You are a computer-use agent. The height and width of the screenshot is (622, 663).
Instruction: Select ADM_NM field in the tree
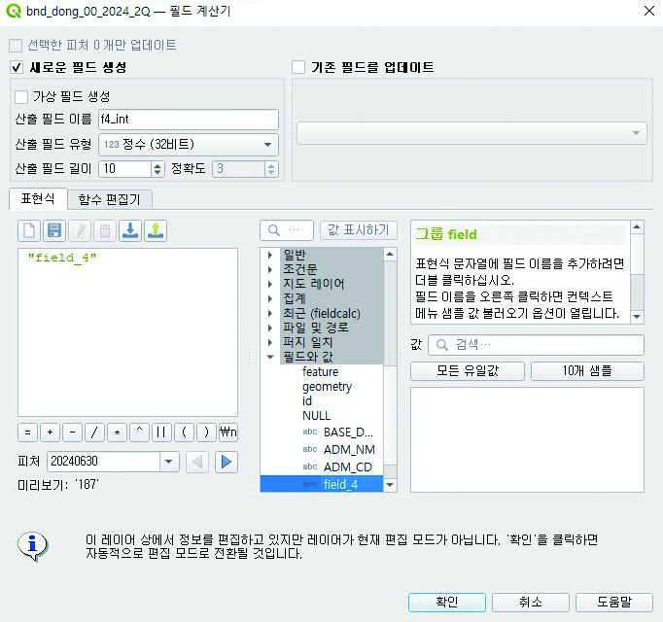click(x=348, y=450)
